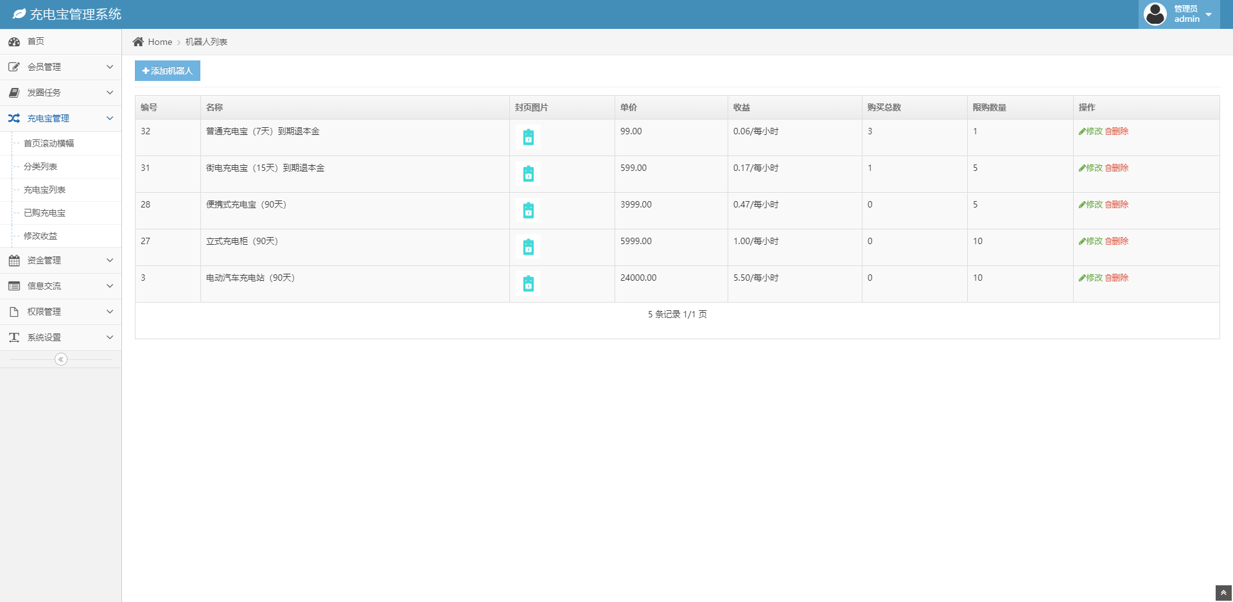Image resolution: width=1233 pixels, height=602 pixels.
Task: Open cover image thumbnail for row 32
Action: (x=528, y=137)
